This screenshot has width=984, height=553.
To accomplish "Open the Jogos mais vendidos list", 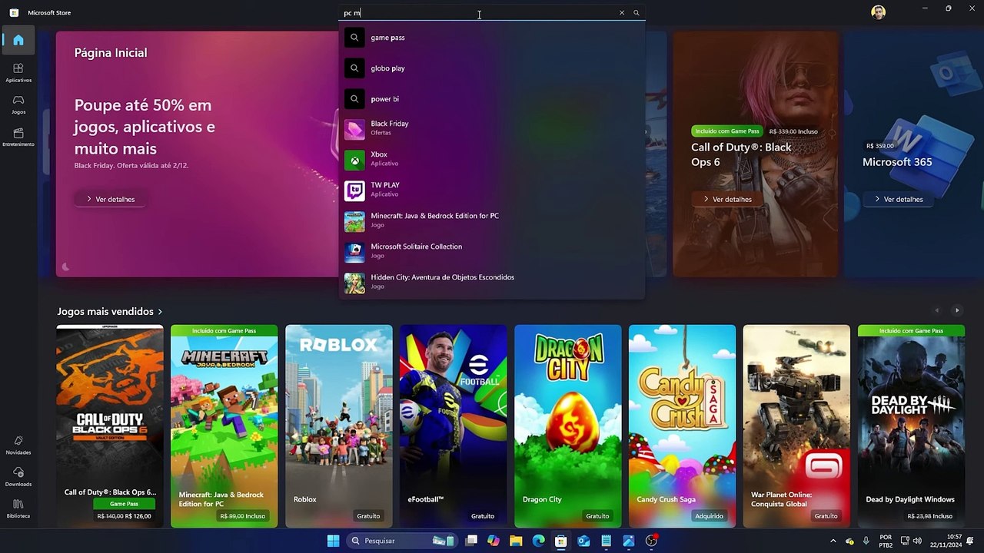I will pos(110,311).
